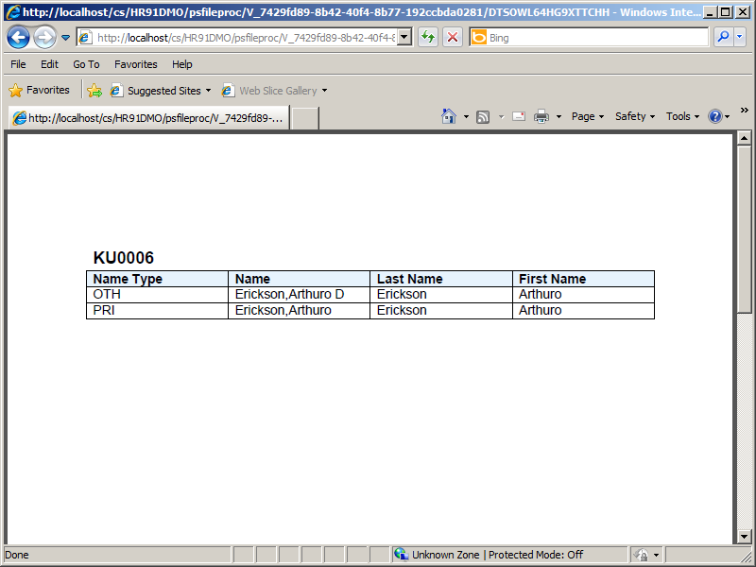Click the Print icon
Image resolution: width=756 pixels, height=567 pixels.
click(541, 116)
